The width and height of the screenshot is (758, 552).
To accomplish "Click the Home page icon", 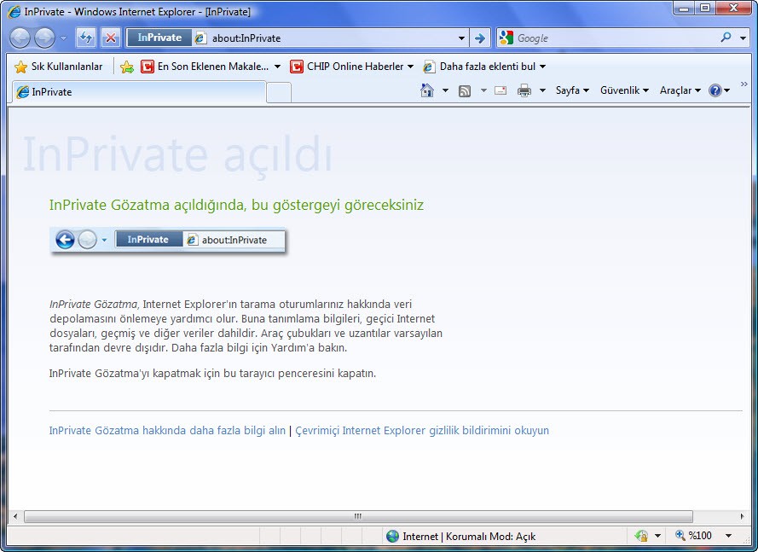I will point(427,90).
